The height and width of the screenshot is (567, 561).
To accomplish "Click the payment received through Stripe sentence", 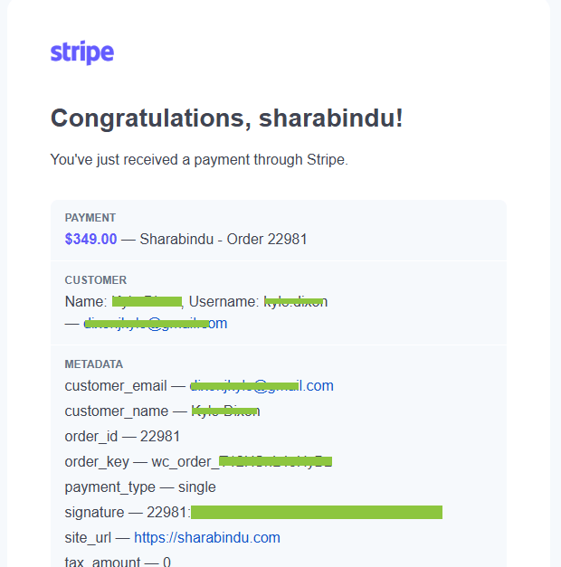I will click(199, 159).
